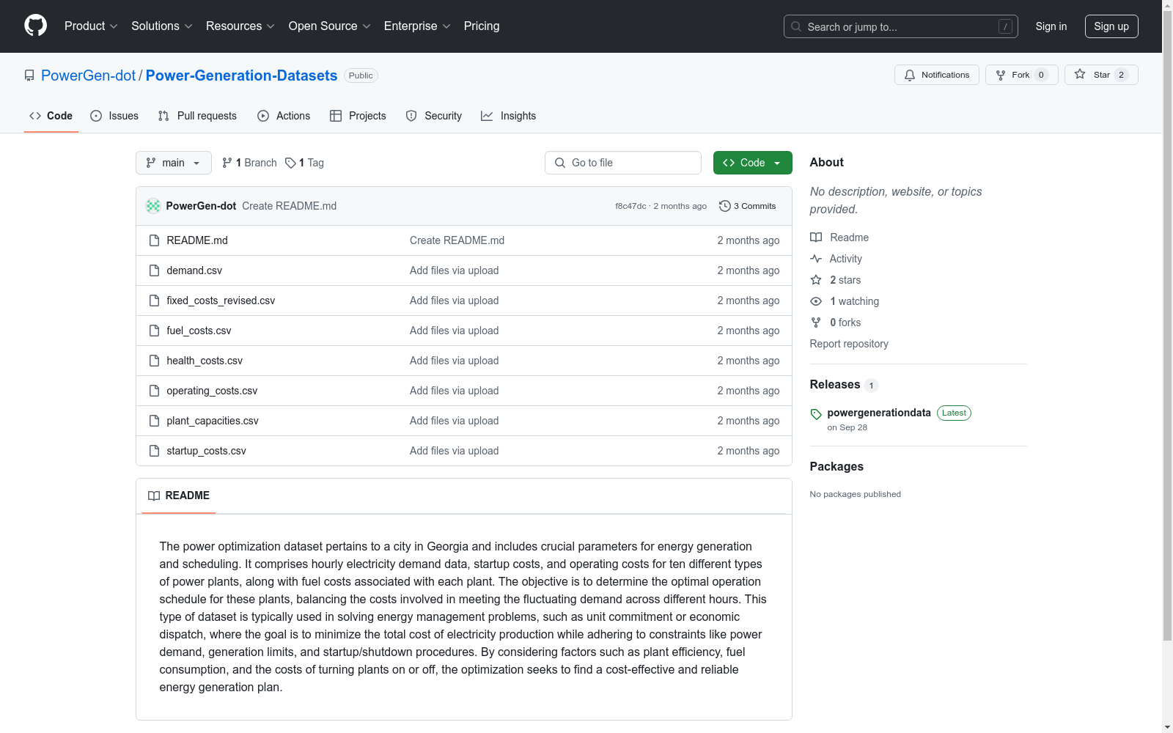Viewport: 1173px width, 733px height.
Task: Click the Search or jump to field
Action: [901, 26]
